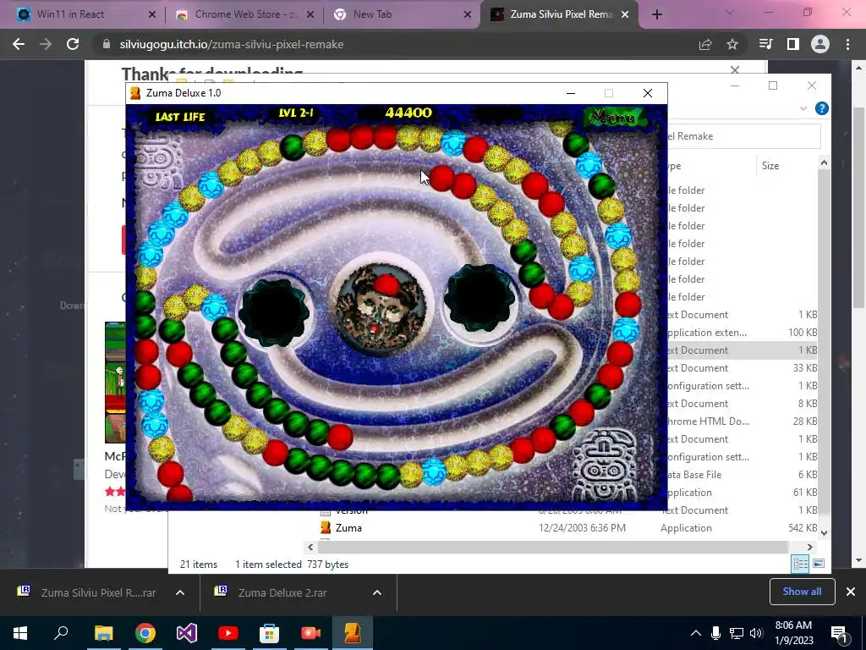Switch to Chrome Web Store tab

(x=246, y=14)
